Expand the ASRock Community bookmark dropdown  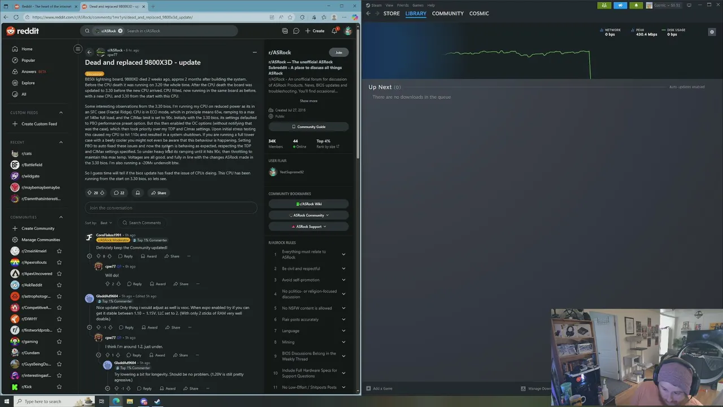(309, 215)
